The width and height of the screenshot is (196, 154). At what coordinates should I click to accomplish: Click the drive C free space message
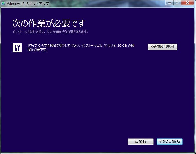click(81, 48)
